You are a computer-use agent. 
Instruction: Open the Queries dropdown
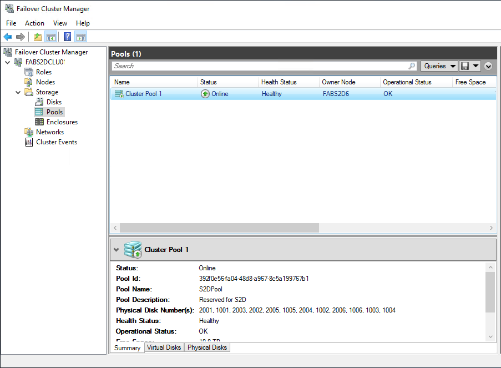pyautogui.click(x=439, y=66)
